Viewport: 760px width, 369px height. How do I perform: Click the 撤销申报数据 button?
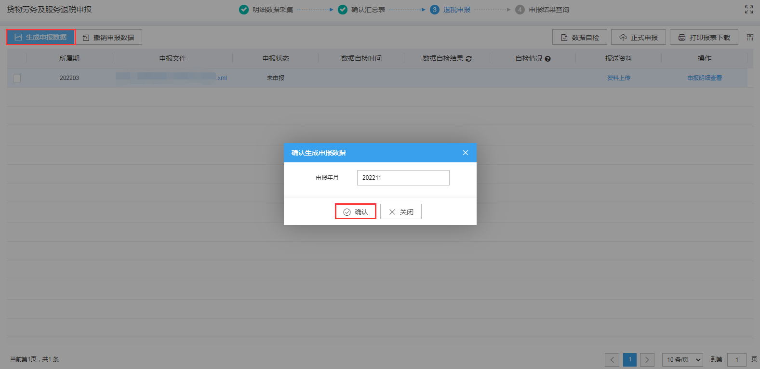point(109,37)
